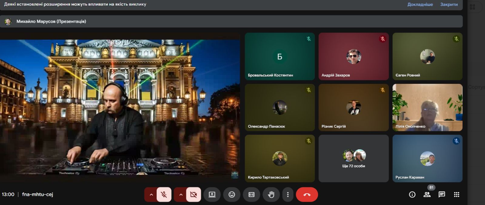
Task: Open the three-dot more options menu
Action: (288, 194)
